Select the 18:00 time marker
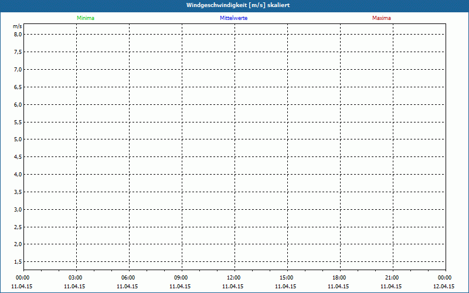469x293 pixels. click(x=339, y=278)
